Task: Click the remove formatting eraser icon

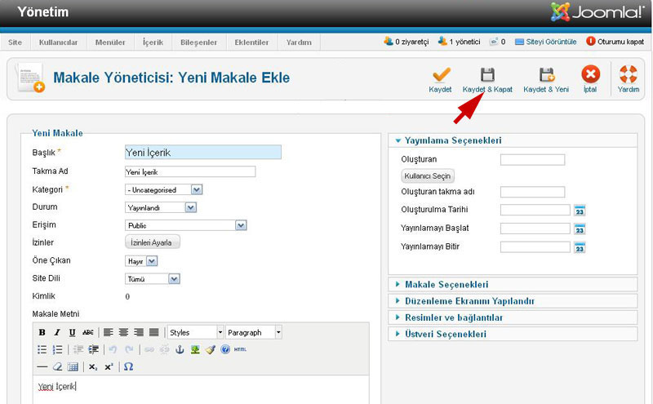Action: [57, 367]
